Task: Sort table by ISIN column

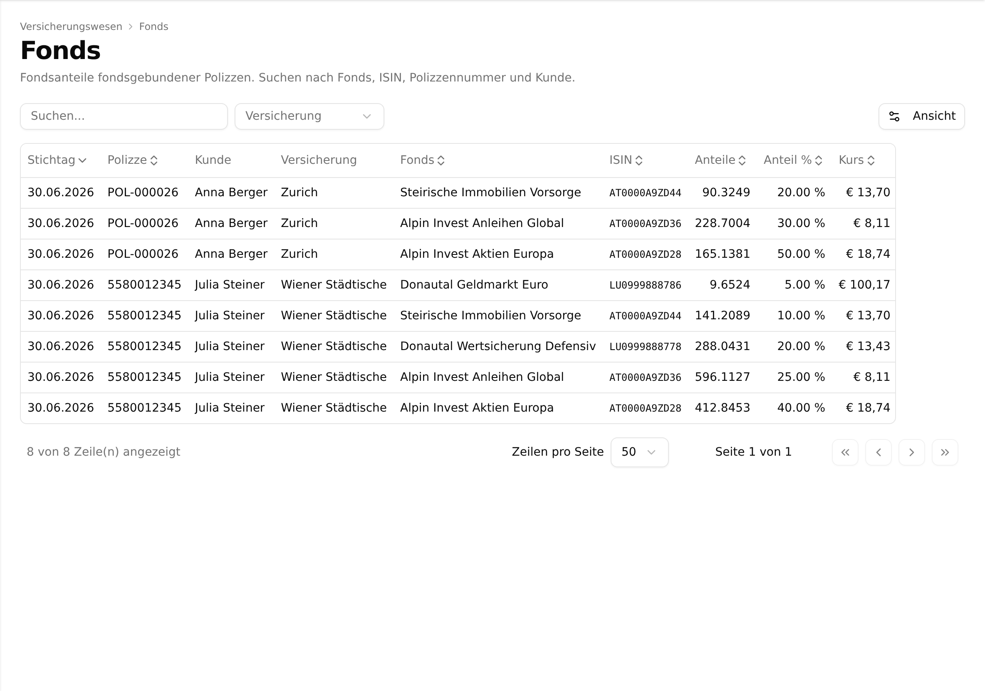Action: click(626, 160)
